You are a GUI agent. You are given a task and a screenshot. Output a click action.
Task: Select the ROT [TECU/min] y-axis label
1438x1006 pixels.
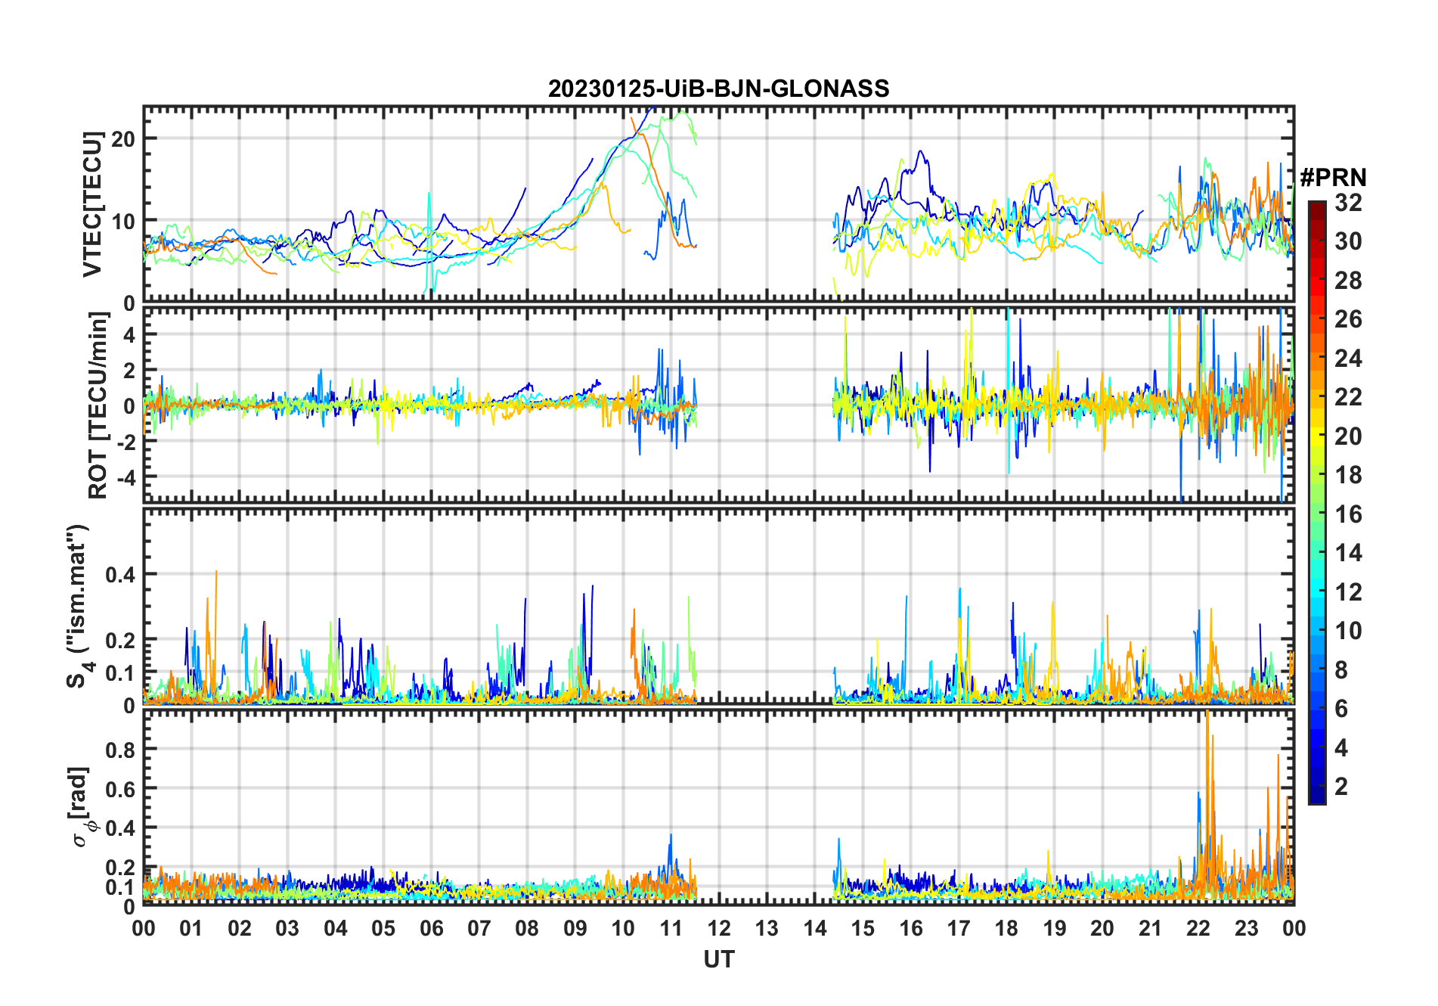[x=98, y=405]
